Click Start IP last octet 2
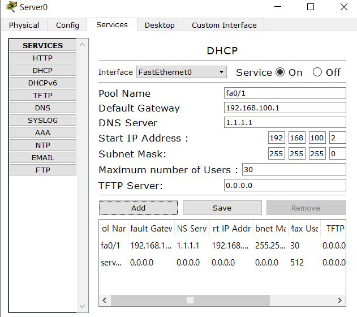Screen dimensions: 357x317 tap(337, 138)
